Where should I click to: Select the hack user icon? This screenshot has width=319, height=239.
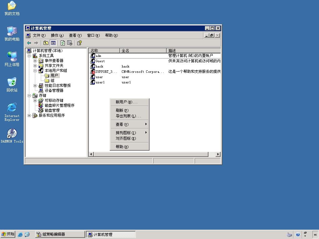93,66
